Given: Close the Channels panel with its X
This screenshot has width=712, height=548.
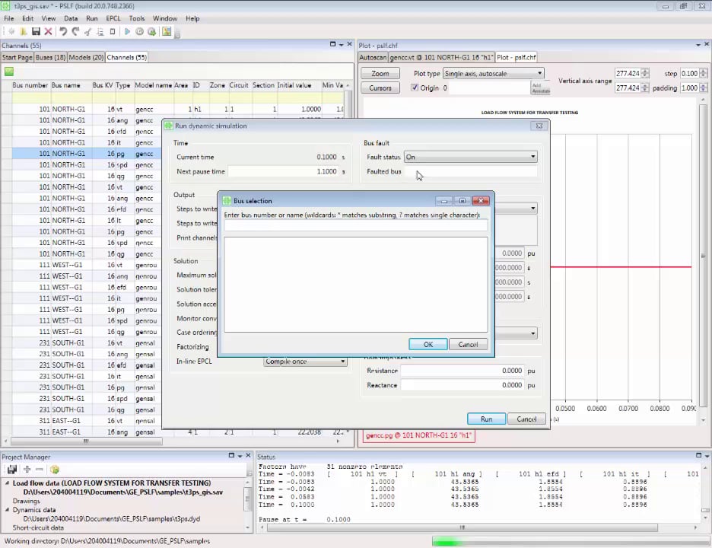Looking at the screenshot, I should coord(349,44).
